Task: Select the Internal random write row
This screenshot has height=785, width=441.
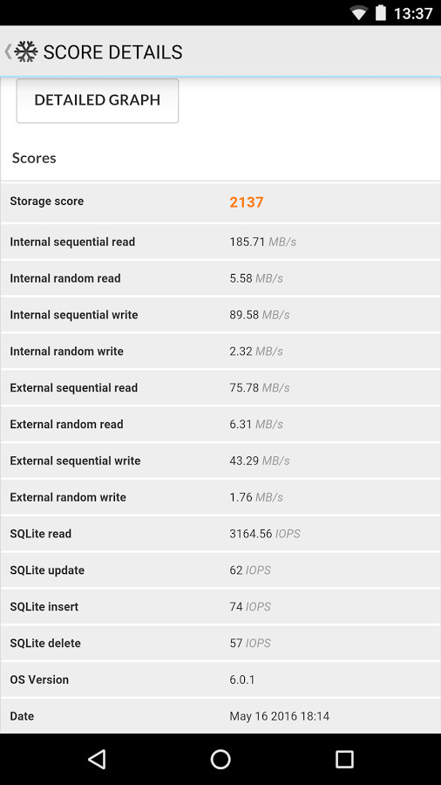Action: click(x=220, y=352)
